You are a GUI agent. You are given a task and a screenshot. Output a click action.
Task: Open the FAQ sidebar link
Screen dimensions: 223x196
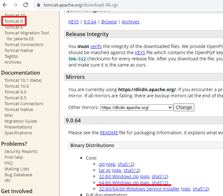(8, 163)
